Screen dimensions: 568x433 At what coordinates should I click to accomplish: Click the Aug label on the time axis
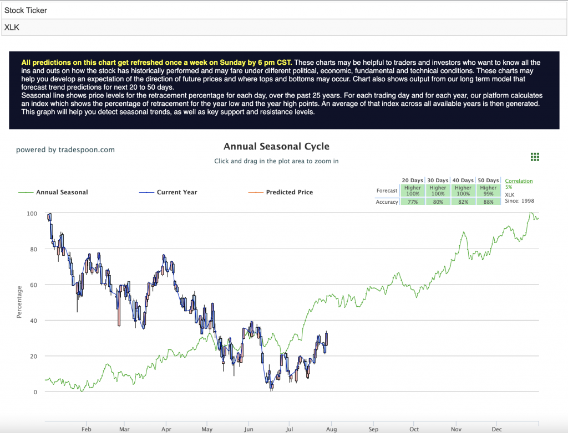pos(332,429)
